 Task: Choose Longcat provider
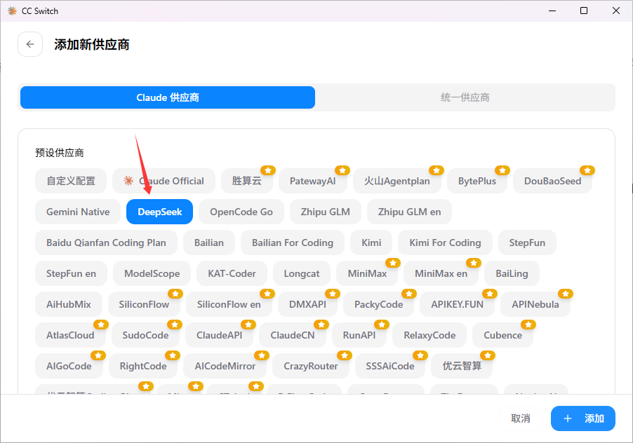pyautogui.click(x=302, y=273)
